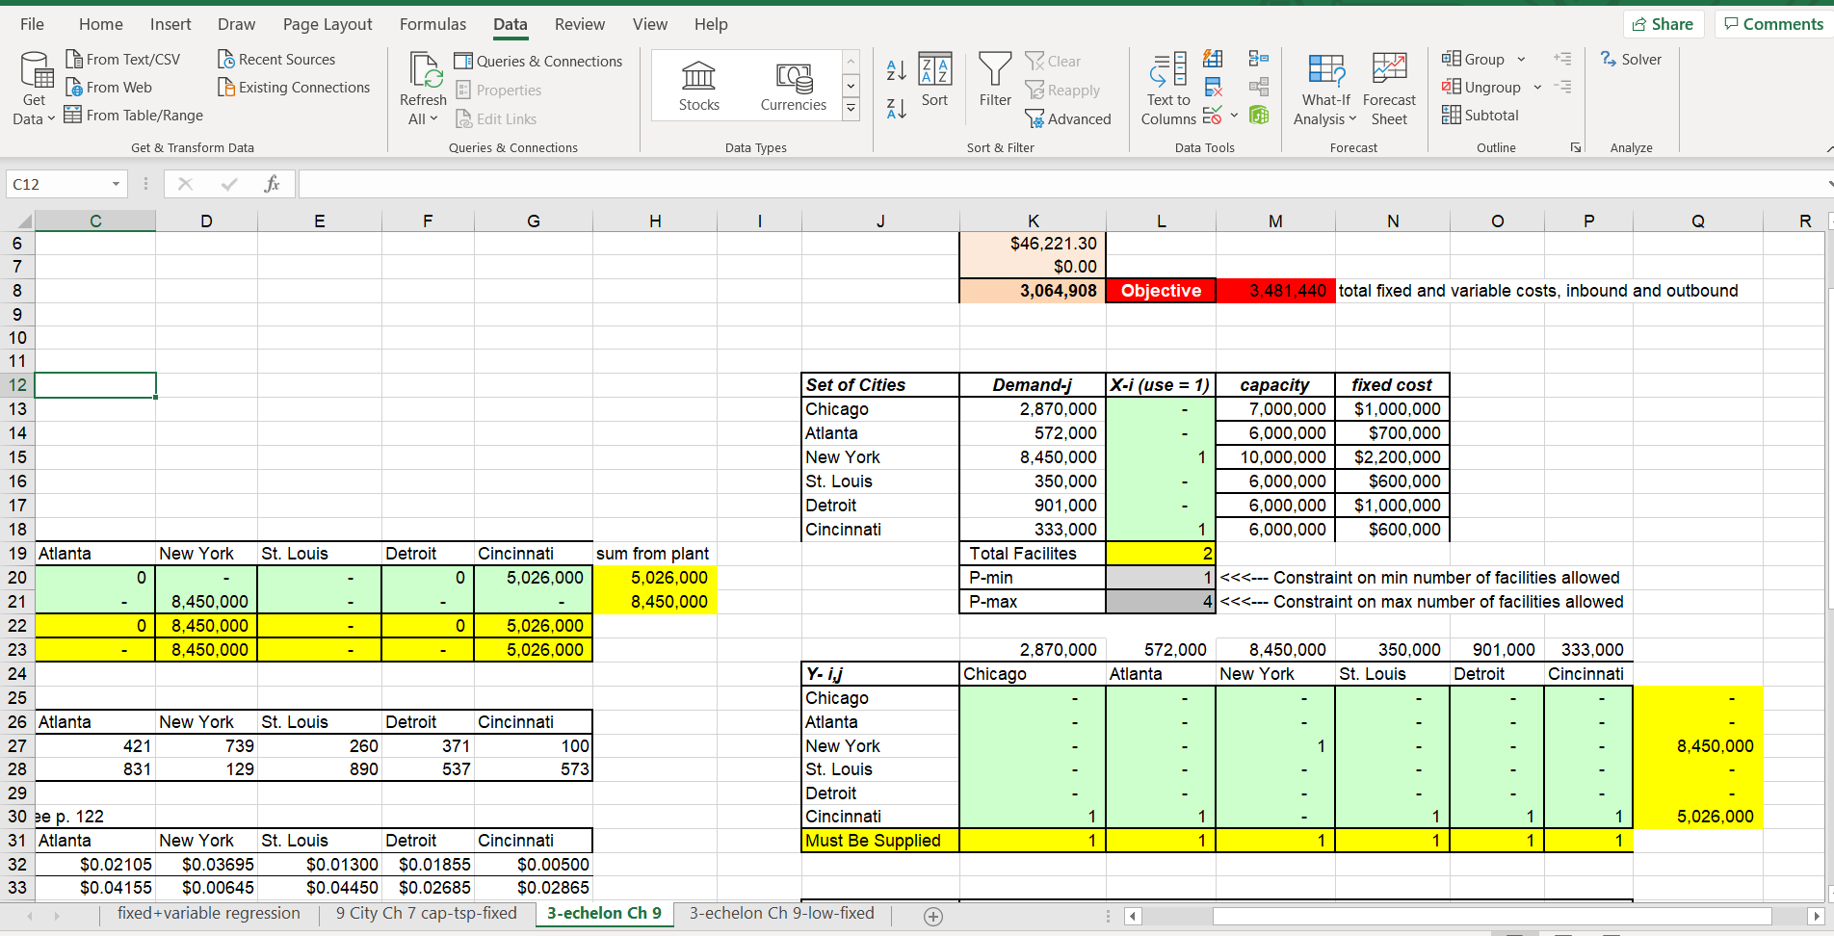Expand Data Validation dropdown arrow
This screenshot has width=1834, height=936.
(x=1234, y=116)
